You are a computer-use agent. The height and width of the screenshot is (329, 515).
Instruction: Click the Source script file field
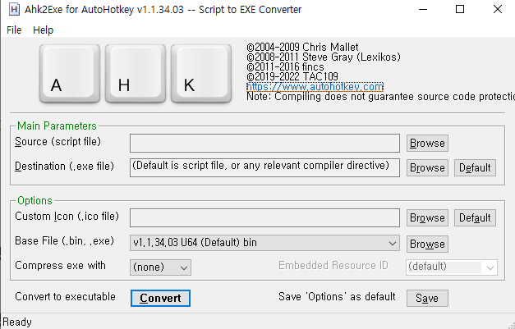click(x=264, y=143)
